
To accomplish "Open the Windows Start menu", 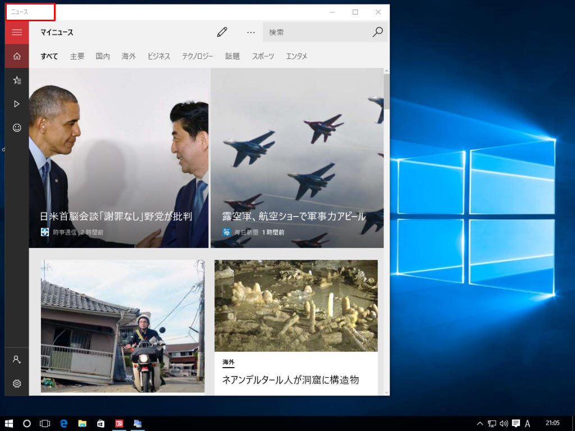I will click(9, 424).
